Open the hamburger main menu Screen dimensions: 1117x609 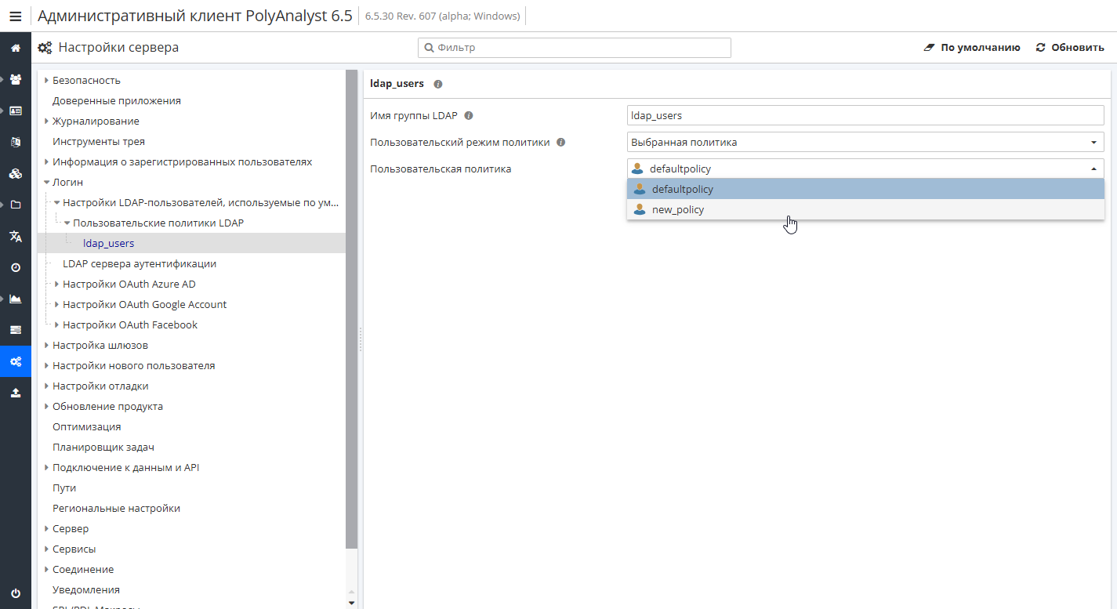[x=16, y=16]
